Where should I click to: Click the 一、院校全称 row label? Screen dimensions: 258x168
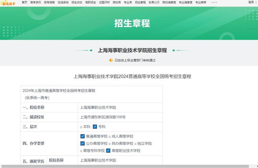33,108
